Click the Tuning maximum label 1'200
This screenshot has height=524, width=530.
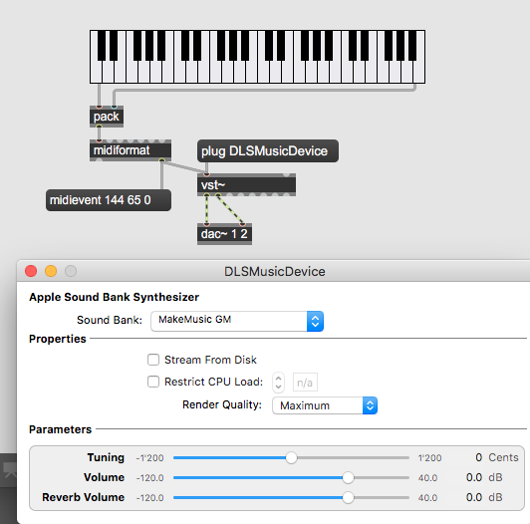429,458
